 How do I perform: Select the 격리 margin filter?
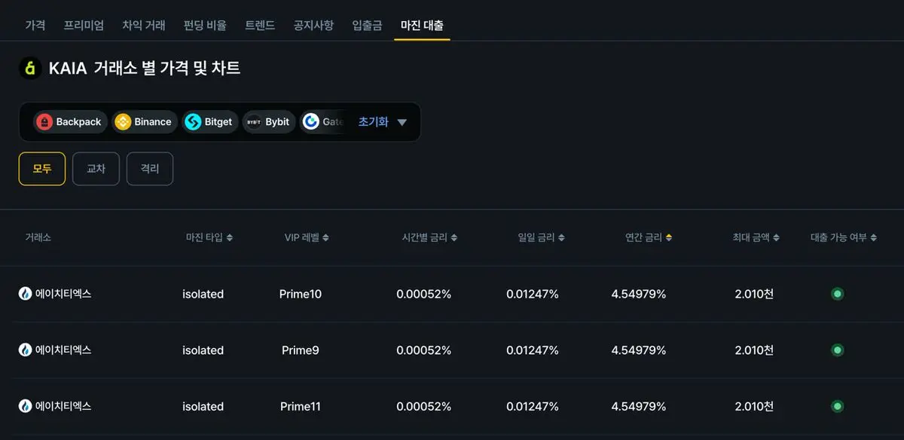(x=150, y=169)
